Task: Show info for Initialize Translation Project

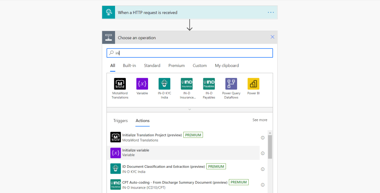Action: click(x=263, y=138)
